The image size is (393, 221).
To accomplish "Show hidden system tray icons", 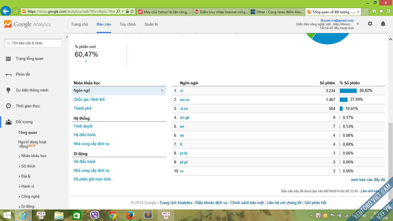I will pyautogui.click(x=312, y=216).
